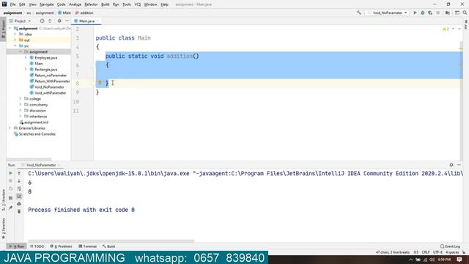Screen dimensions: 469x264
Task: Hide the Run panel with minus icon
Action: (459, 165)
